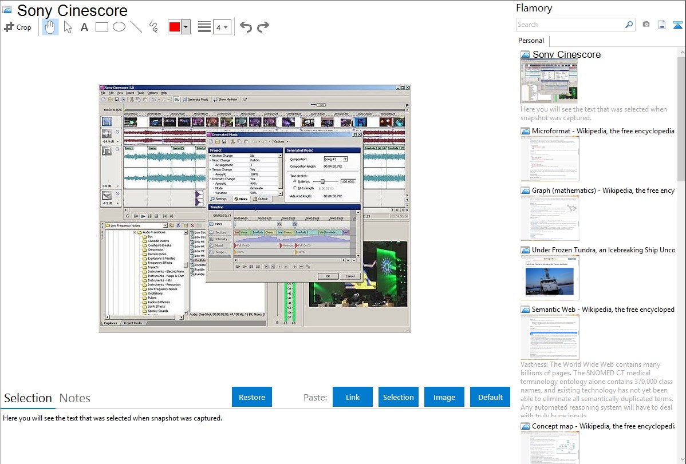The height and width of the screenshot is (464, 686).
Task: Switch to the Notes tab
Action: click(75, 398)
